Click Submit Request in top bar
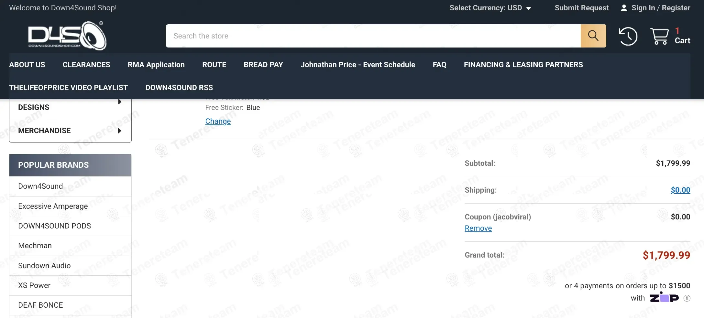 pyautogui.click(x=582, y=8)
